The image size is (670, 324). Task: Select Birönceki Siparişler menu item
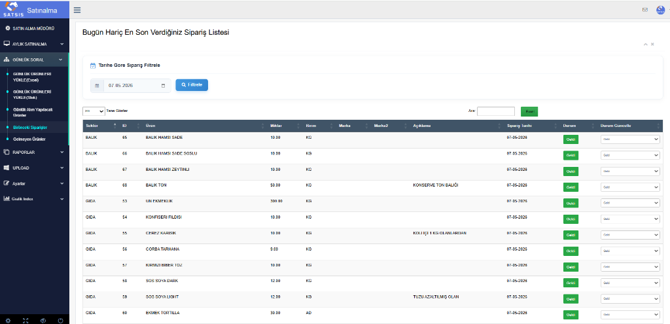[30, 128]
